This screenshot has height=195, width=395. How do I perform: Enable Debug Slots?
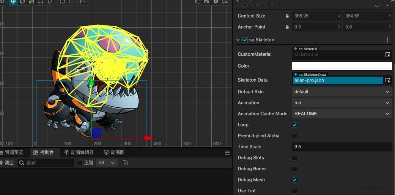point(294,158)
